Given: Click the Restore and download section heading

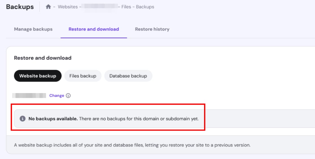Looking at the screenshot, I should (x=43, y=58).
